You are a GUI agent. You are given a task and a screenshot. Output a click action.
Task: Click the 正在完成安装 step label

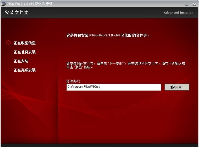tap(25, 70)
